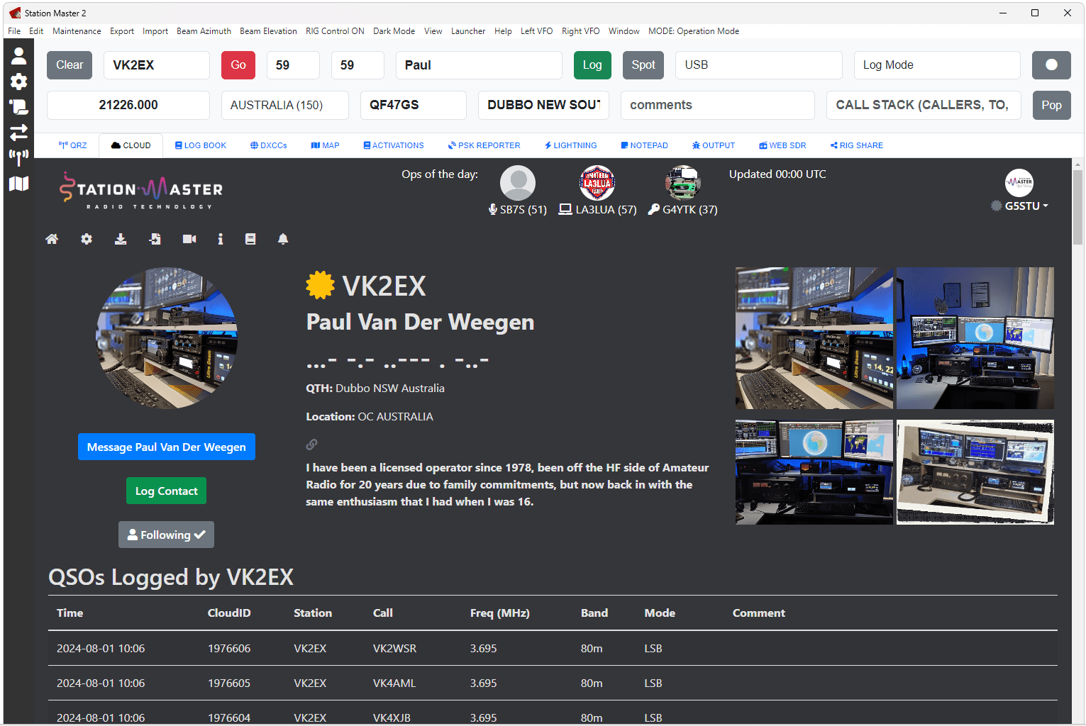Click the home icon in profile toolbar
The image size is (1086, 726).
52,239
